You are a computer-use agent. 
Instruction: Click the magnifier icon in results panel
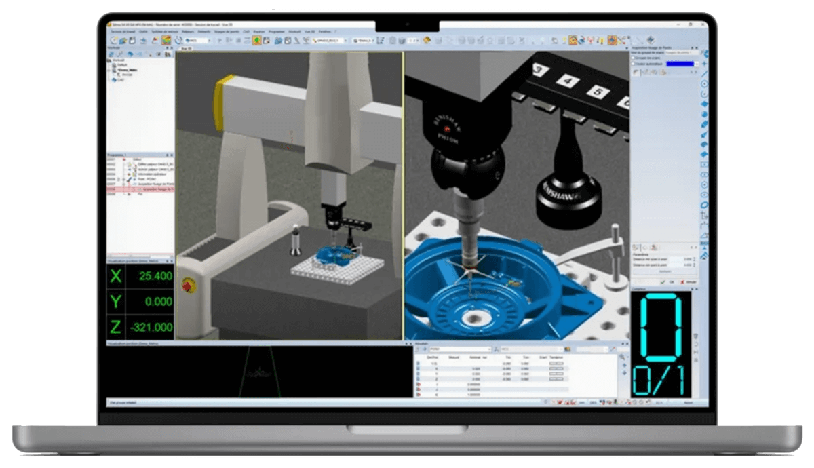pyautogui.click(x=623, y=357)
